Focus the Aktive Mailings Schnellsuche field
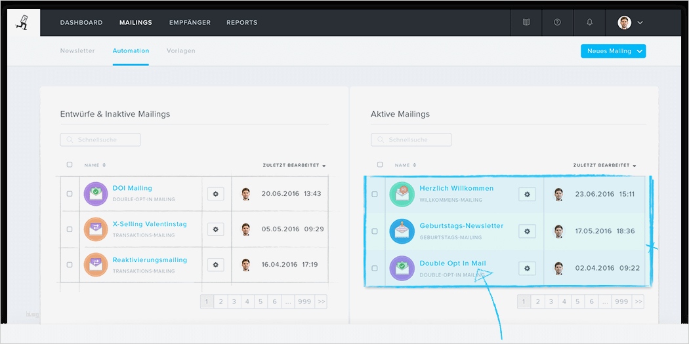 (411, 140)
